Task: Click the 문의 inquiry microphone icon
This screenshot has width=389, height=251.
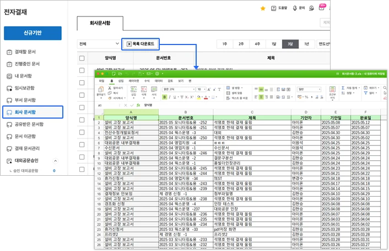Action: [295, 8]
